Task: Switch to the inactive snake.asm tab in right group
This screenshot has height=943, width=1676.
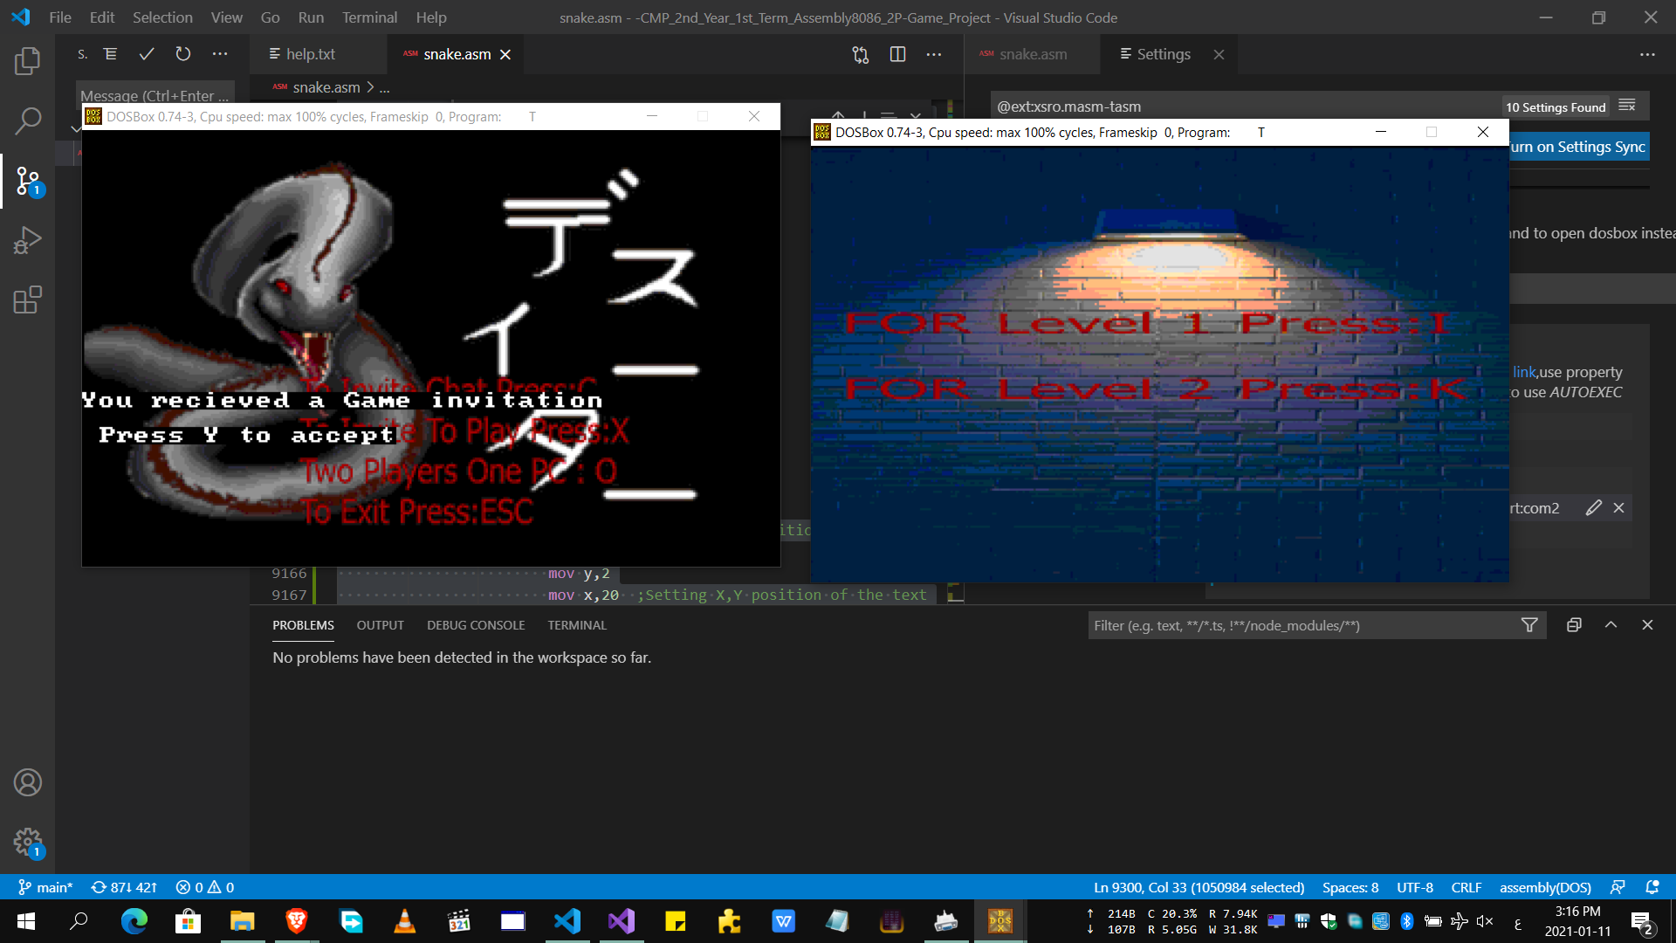Action: pos(1033,54)
